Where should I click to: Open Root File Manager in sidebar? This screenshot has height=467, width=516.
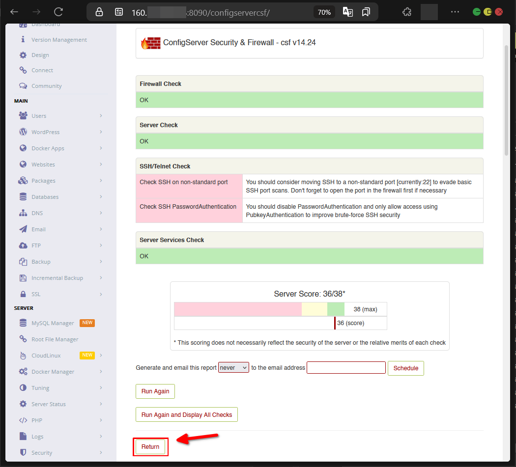55,339
